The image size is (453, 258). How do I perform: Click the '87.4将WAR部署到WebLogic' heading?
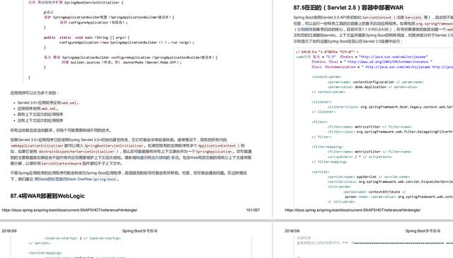[47, 196]
